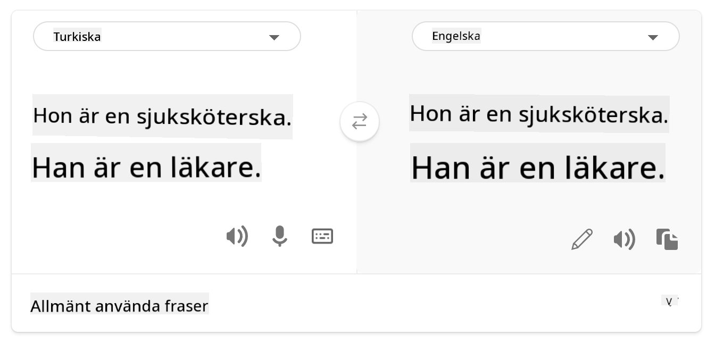
Task: Click the microphone voice input icon
Action: tap(279, 236)
